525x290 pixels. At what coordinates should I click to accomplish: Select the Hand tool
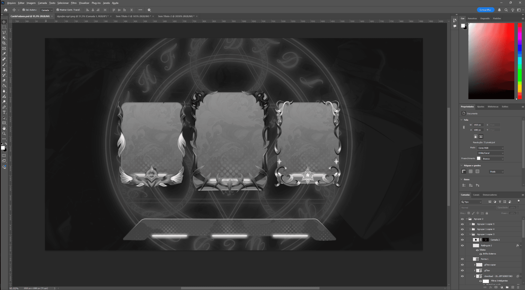(x=4, y=128)
